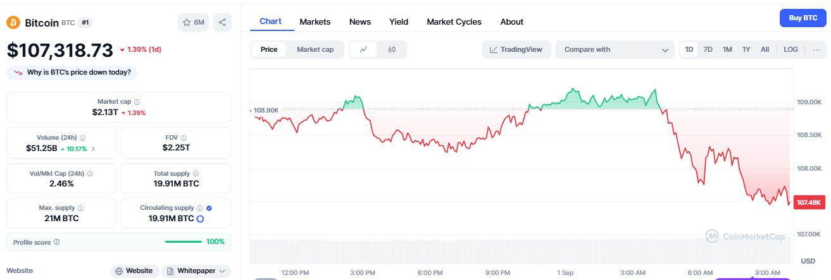
Task: Click the Circulating supply info icon
Action: 199,208
